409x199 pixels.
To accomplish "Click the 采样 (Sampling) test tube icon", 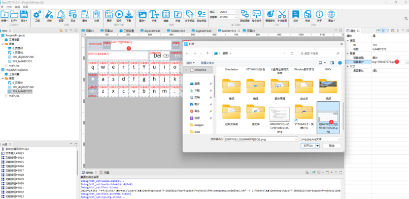I will coord(49,16).
